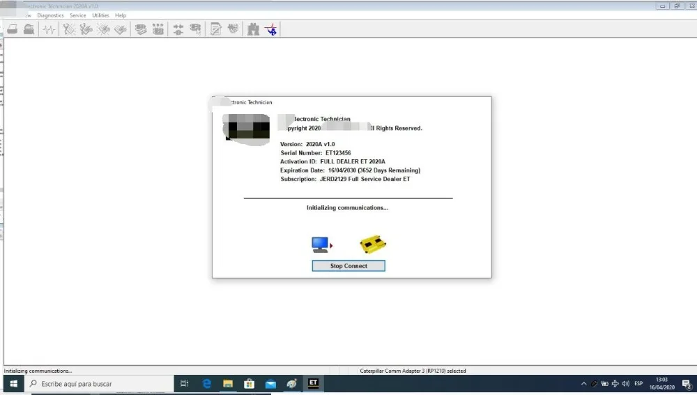Click the airplane mode tray icon
Viewport: 697px width, 395px height.
click(x=615, y=384)
